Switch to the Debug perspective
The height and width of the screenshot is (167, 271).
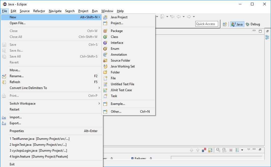pos(253,24)
